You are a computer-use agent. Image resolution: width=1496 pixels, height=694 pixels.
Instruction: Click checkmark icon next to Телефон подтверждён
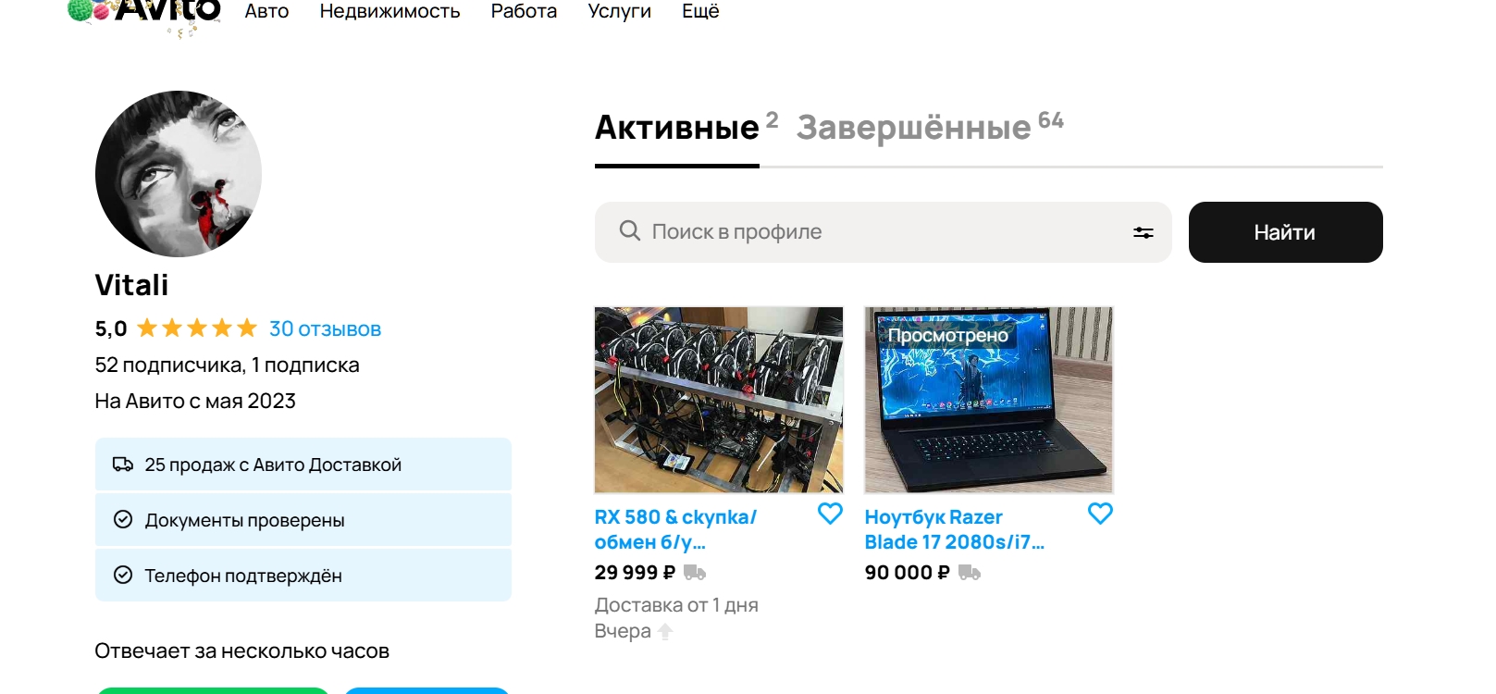123,575
